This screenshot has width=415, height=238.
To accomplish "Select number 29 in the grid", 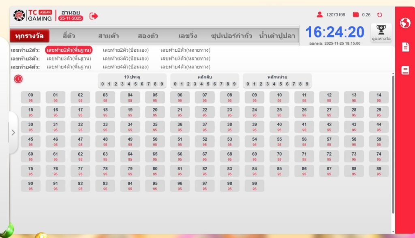I will pyautogui.click(x=379, y=112).
